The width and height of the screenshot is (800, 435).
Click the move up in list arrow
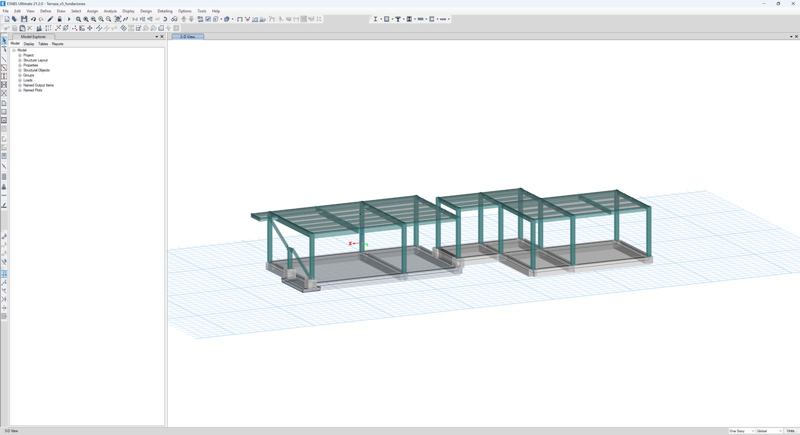pyautogui.click(x=183, y=19)
